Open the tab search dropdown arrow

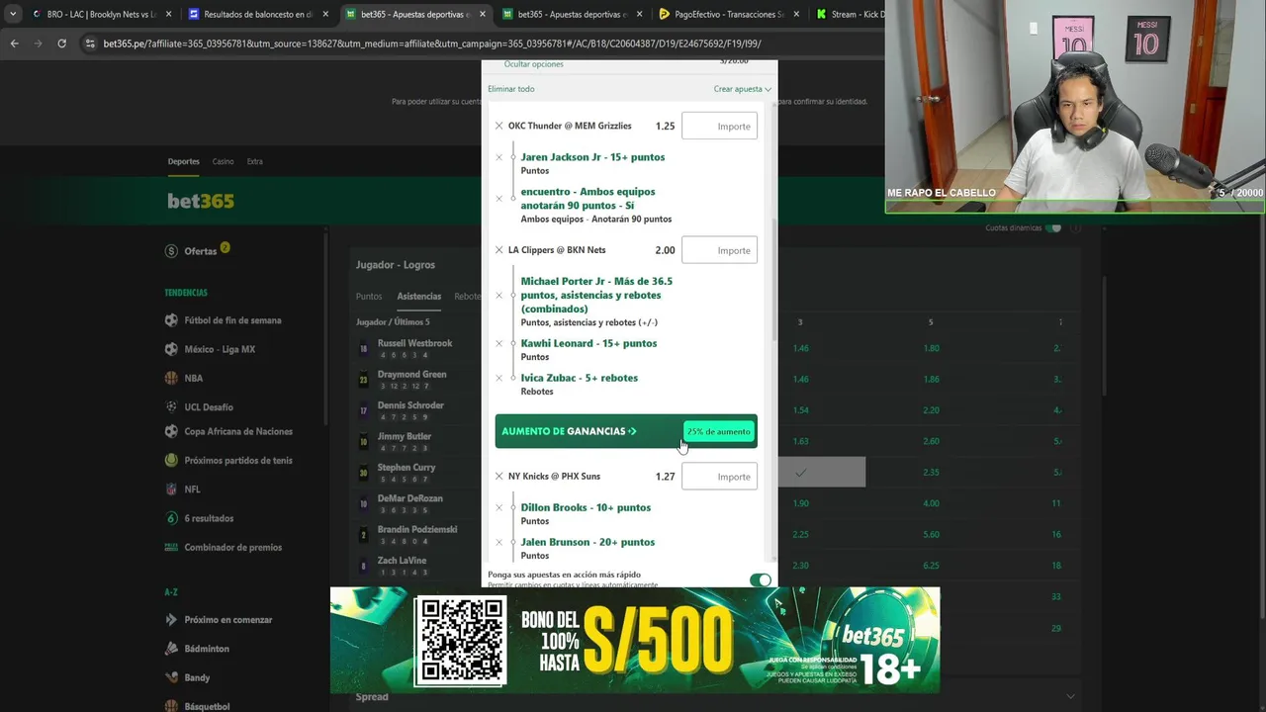click(12, 14)
